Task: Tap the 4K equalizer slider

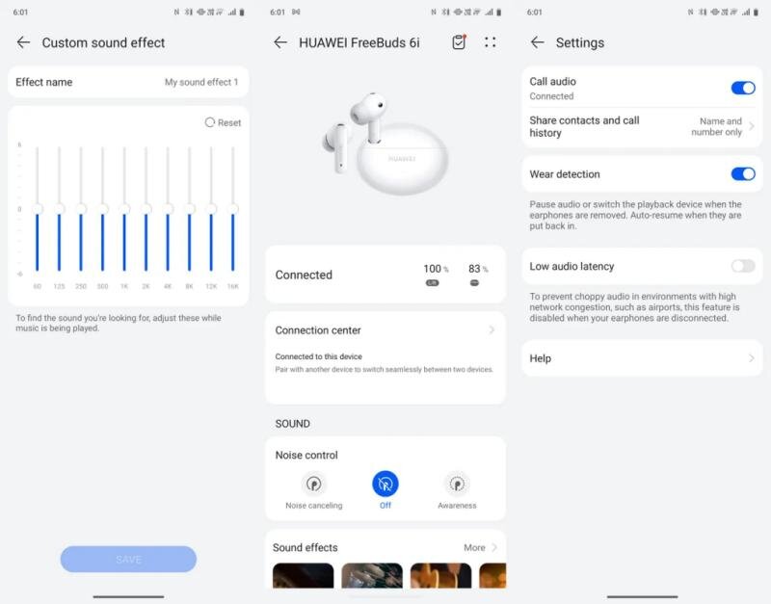Action: pyautogui.click(x=168, y=209)
